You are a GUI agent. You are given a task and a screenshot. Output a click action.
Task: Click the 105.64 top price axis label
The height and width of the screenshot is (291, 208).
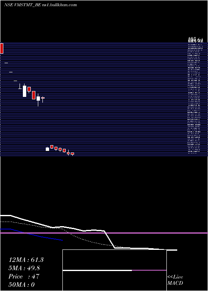tap(196, 39)
